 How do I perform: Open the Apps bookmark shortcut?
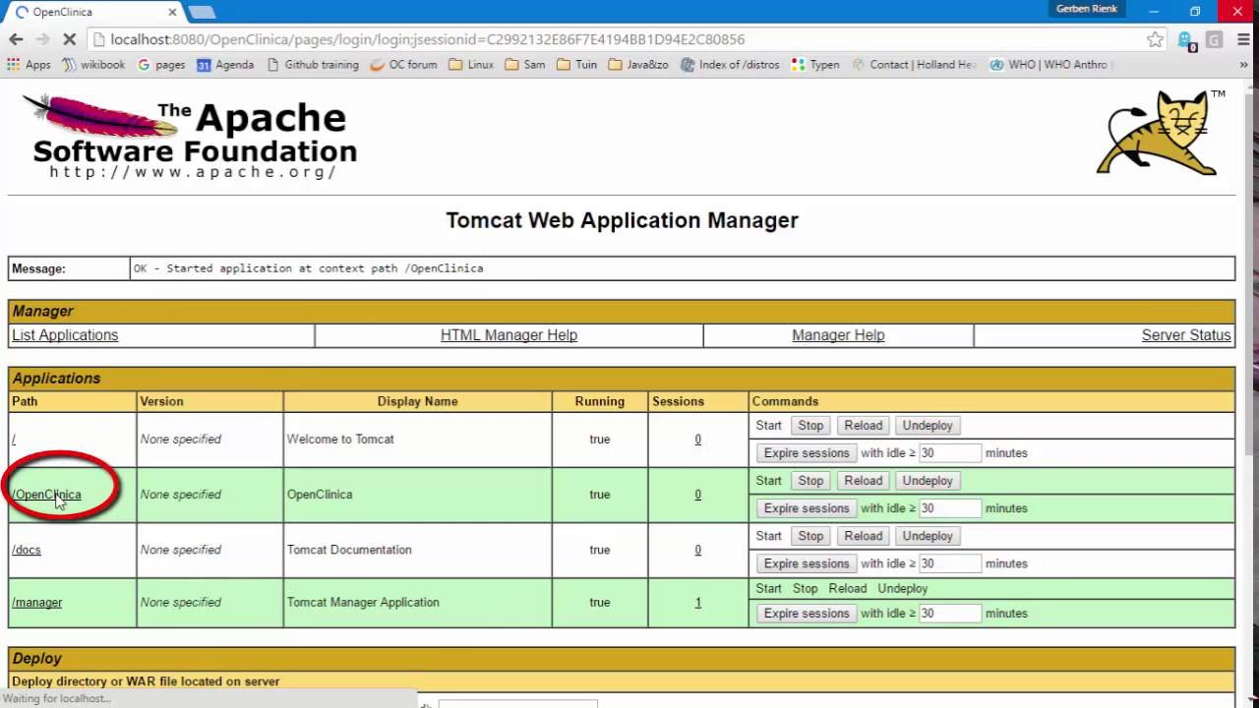click(29, 65)
